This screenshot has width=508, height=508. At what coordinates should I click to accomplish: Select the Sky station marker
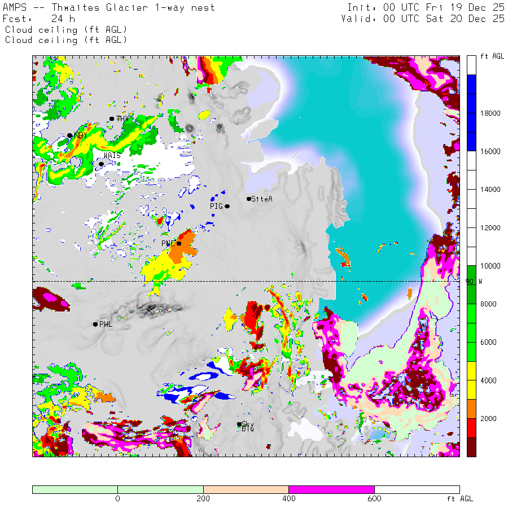coord(239,424)
